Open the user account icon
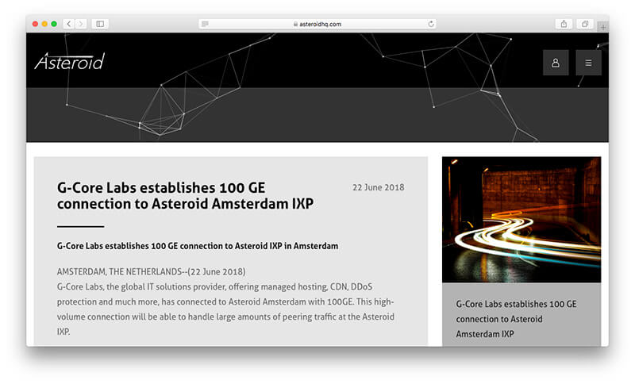The height and width of the screenshot is (384, 635). point(556,63)
